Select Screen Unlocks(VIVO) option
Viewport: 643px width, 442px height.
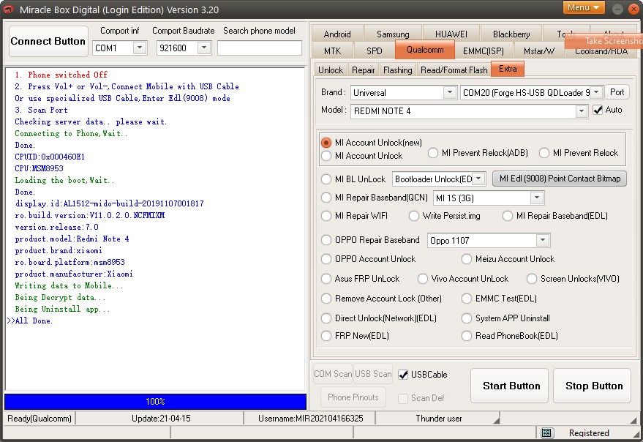pyautogui.click(x=532, y=279)
